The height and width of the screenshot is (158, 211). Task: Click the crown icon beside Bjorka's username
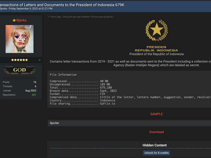point(14,20)
